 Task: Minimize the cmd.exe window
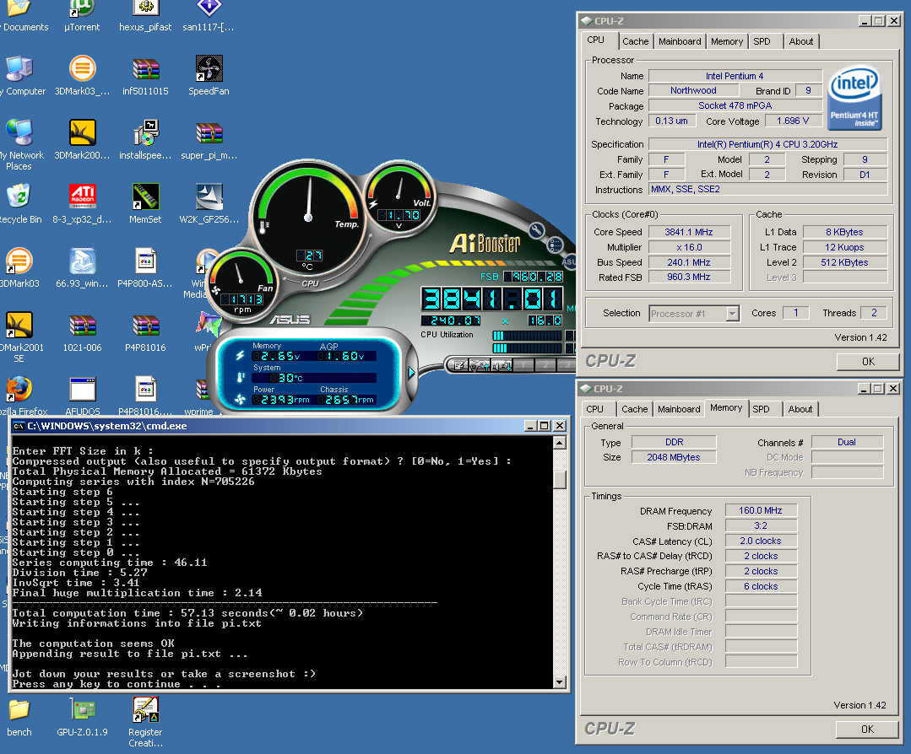click(530, 425)
